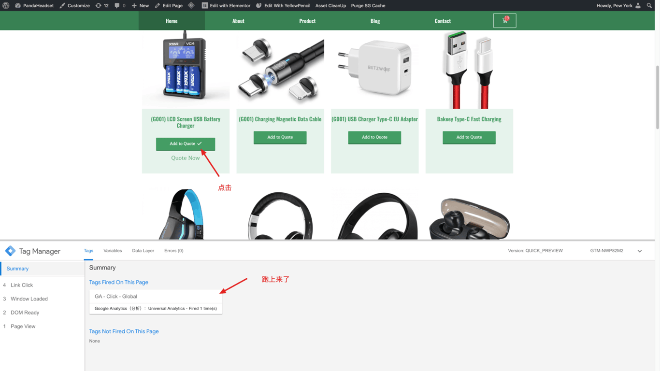The width and height of the screenshot is (660, 371).
Task: Open the Product menu item
Action: [307, 21]
